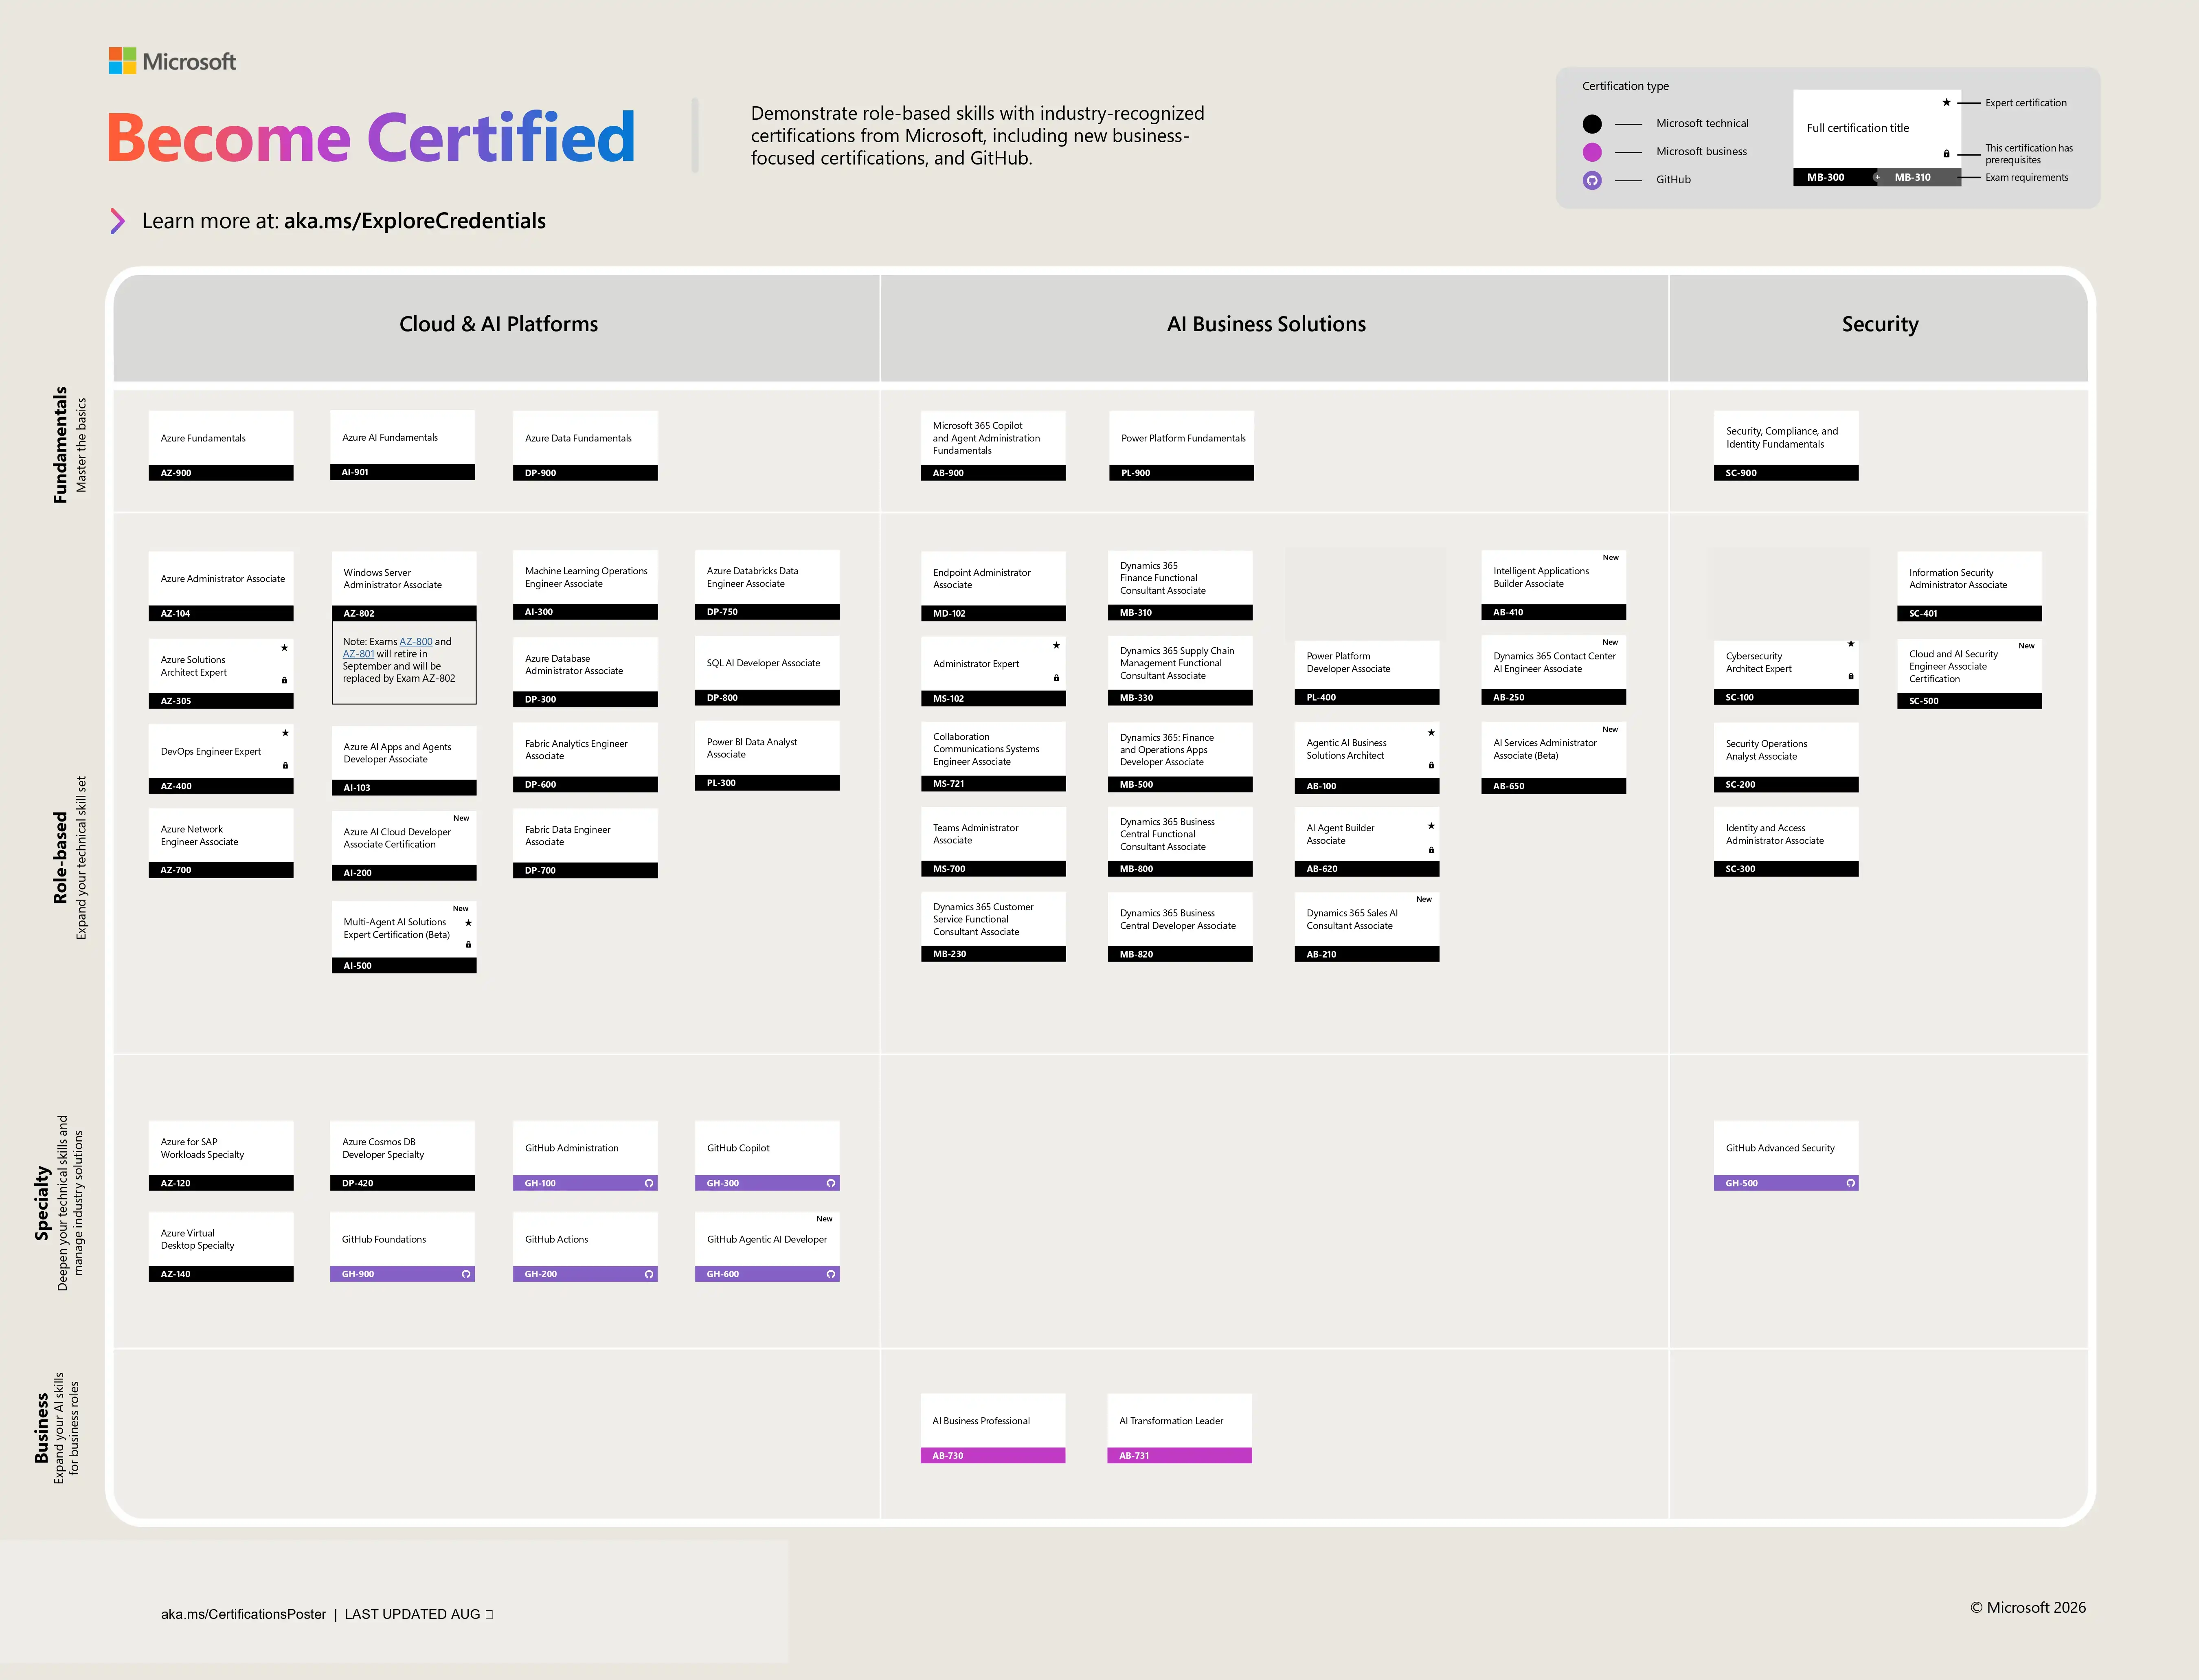Click the AB-731 AI Transformation Leader exam bar
2199x1680 pixels.
1180,1456
